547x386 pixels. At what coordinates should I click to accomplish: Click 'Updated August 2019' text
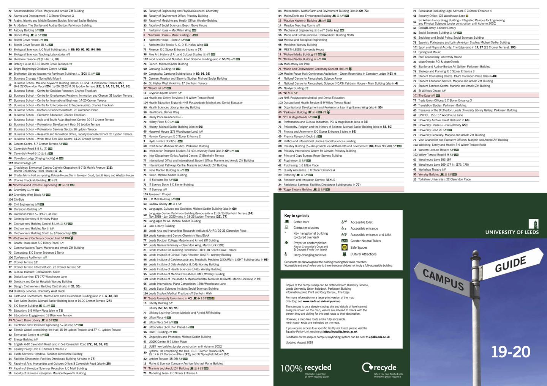coord(299,342)
